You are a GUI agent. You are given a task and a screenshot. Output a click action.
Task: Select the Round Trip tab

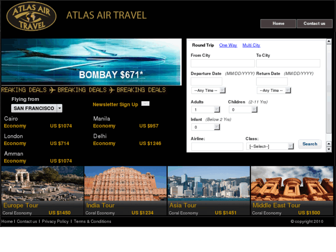click(203, 45)
